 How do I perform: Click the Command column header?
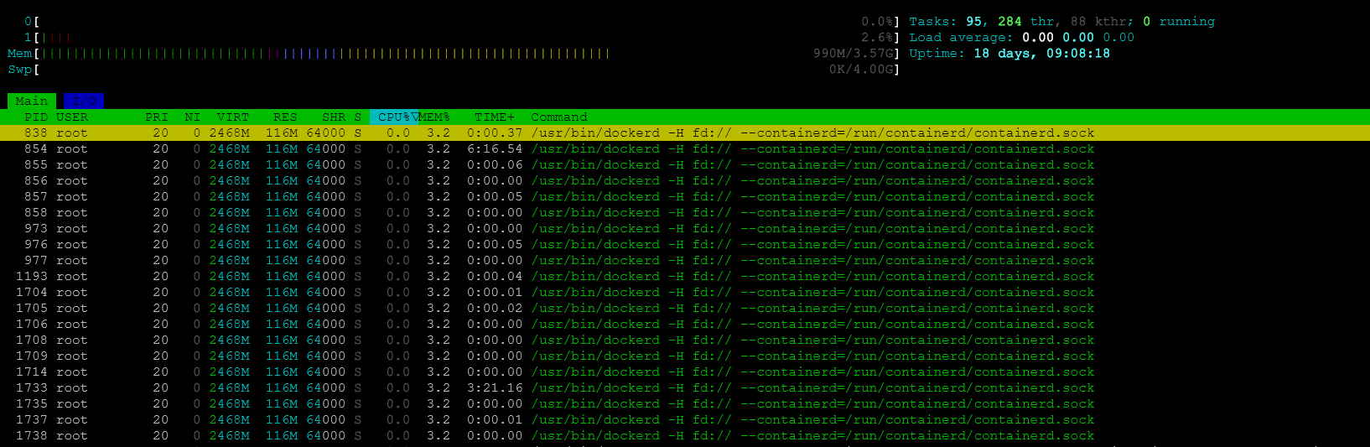(x=559, y=117)
